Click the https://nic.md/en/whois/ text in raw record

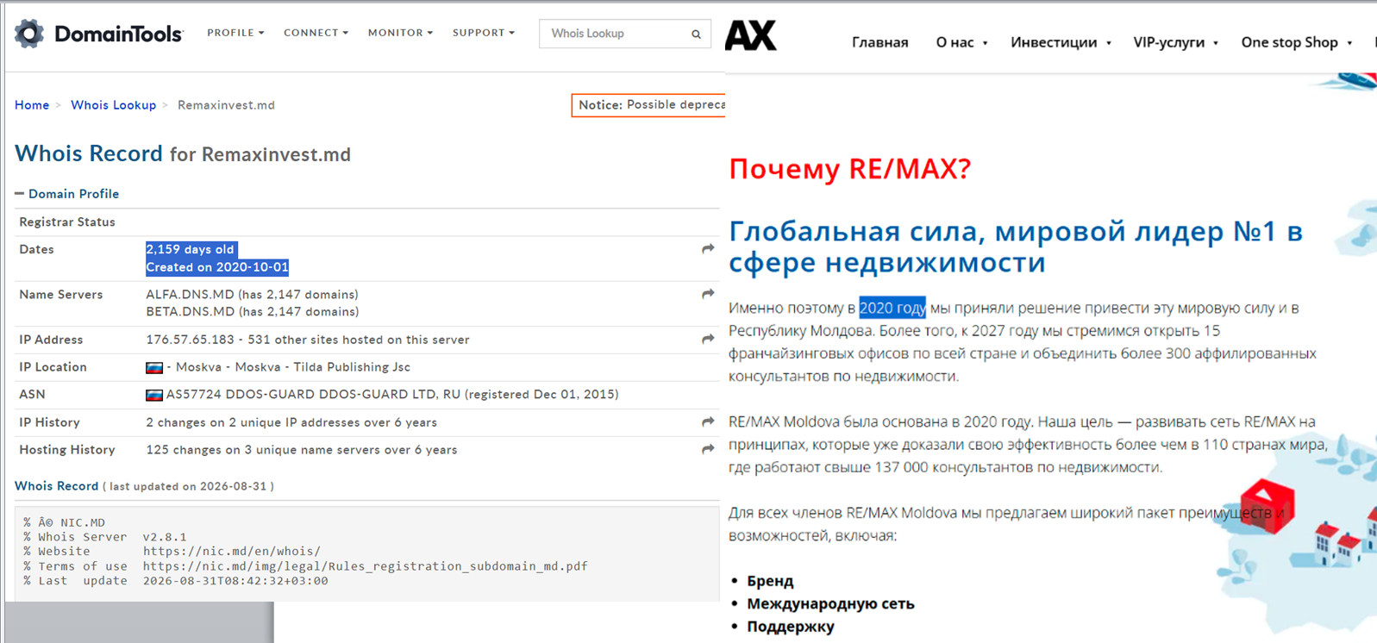232,552
